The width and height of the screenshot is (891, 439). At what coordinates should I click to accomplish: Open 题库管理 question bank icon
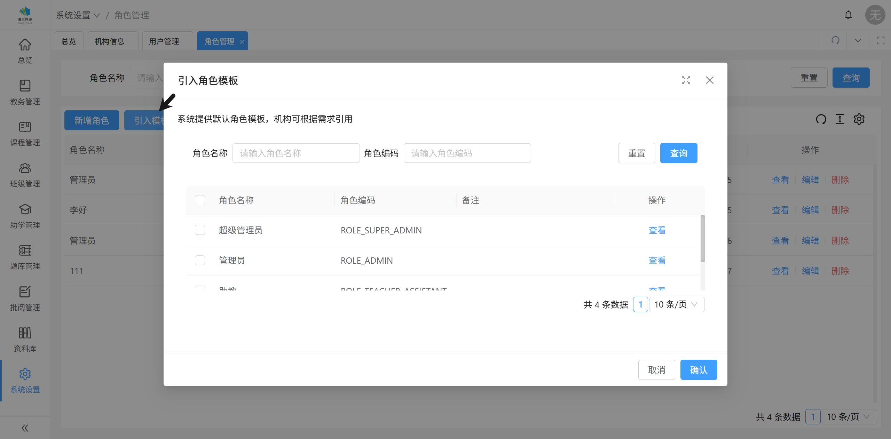click(x=25, y=250)
